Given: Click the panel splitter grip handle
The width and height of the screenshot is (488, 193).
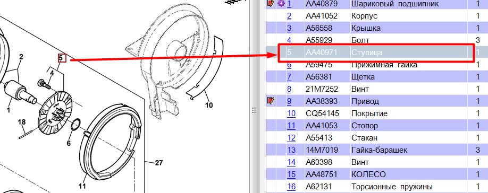Looking at the screenshot, I should (254, 110).
